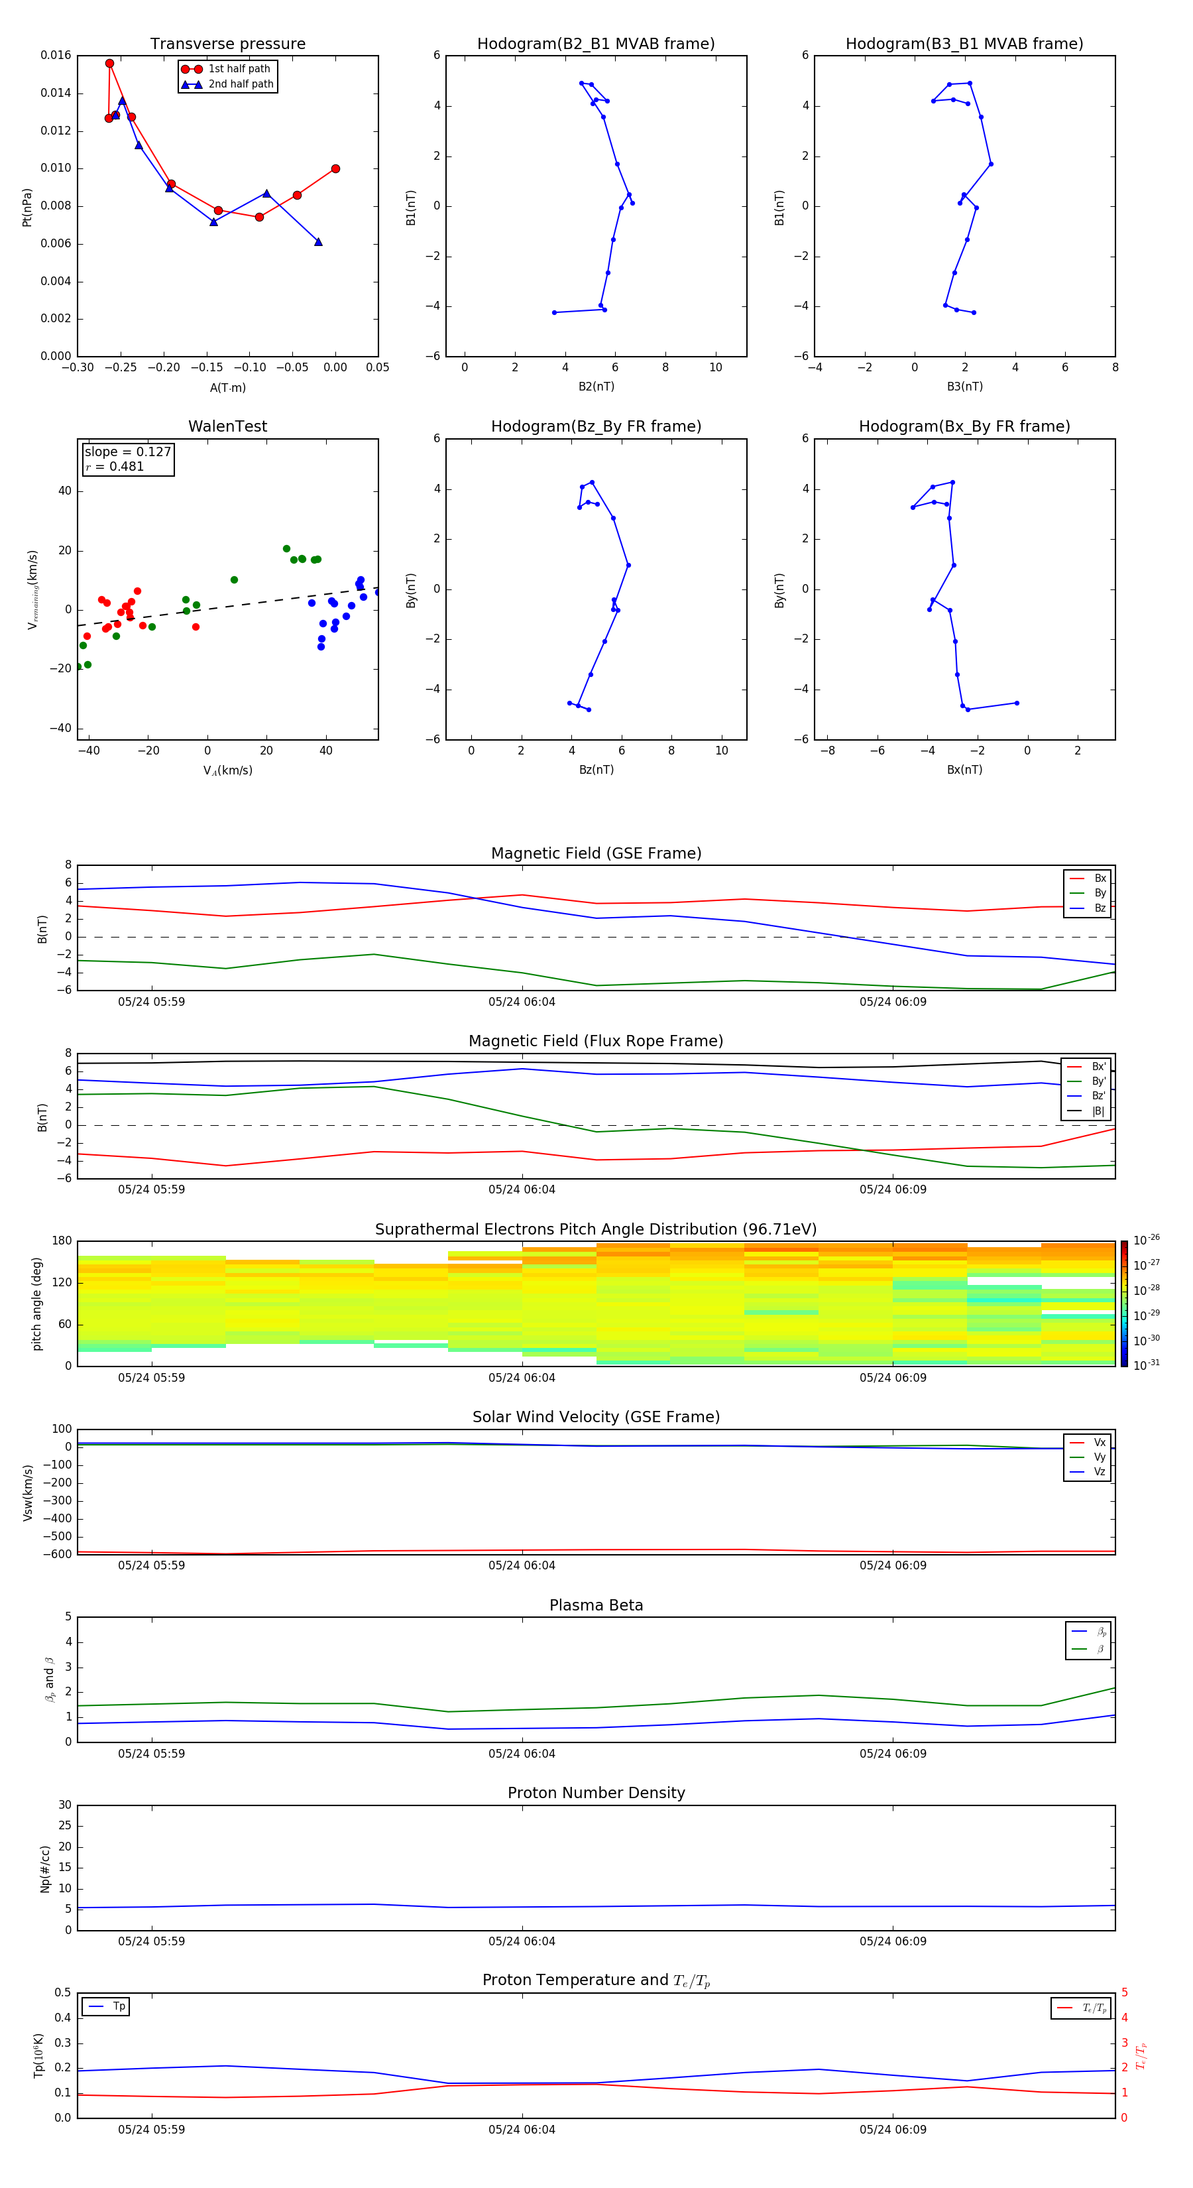
Task: Click the 'Bx(nT)' x-axis label
Action: (x=964, y=770)
